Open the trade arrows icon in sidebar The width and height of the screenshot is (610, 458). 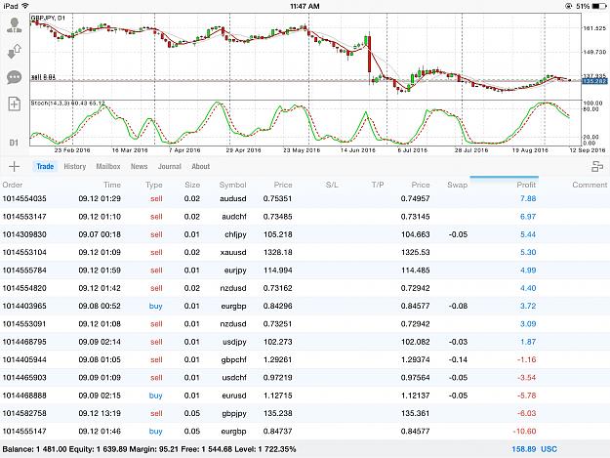(x=15, y=52)
